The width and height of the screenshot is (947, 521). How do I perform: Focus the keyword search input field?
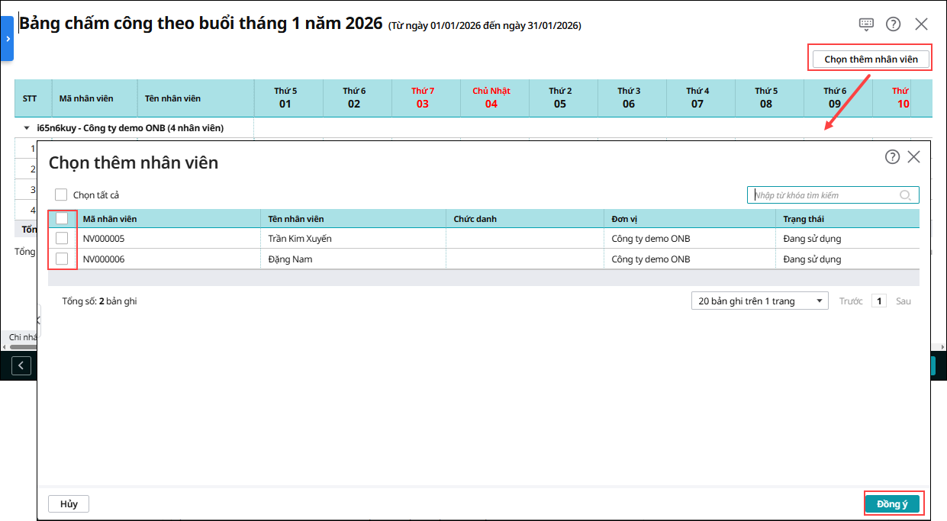click(824, 195)
